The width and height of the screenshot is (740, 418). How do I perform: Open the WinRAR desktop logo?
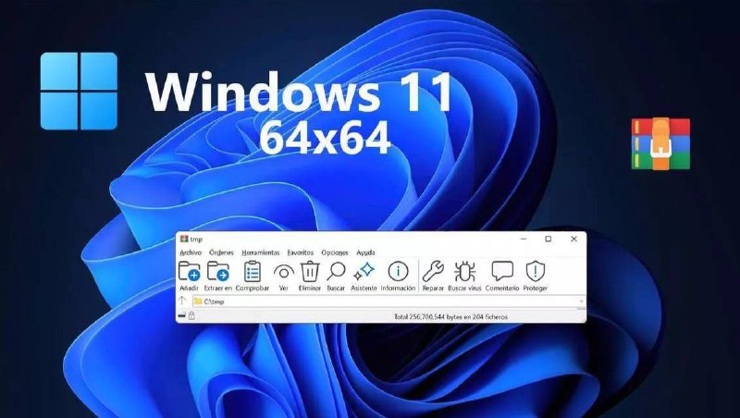pyautogui.click(x=660, y=144)
